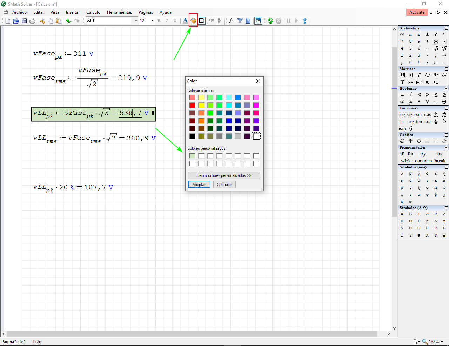This screenshot has height=346, width=449.
Task: Open the Cálculo menu
Action: (93, 12)
